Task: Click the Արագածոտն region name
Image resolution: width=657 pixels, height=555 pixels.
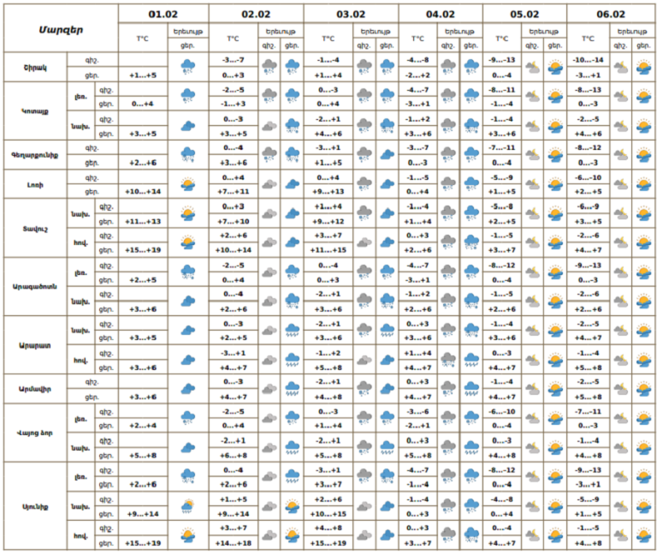Action: click(35, 286)
